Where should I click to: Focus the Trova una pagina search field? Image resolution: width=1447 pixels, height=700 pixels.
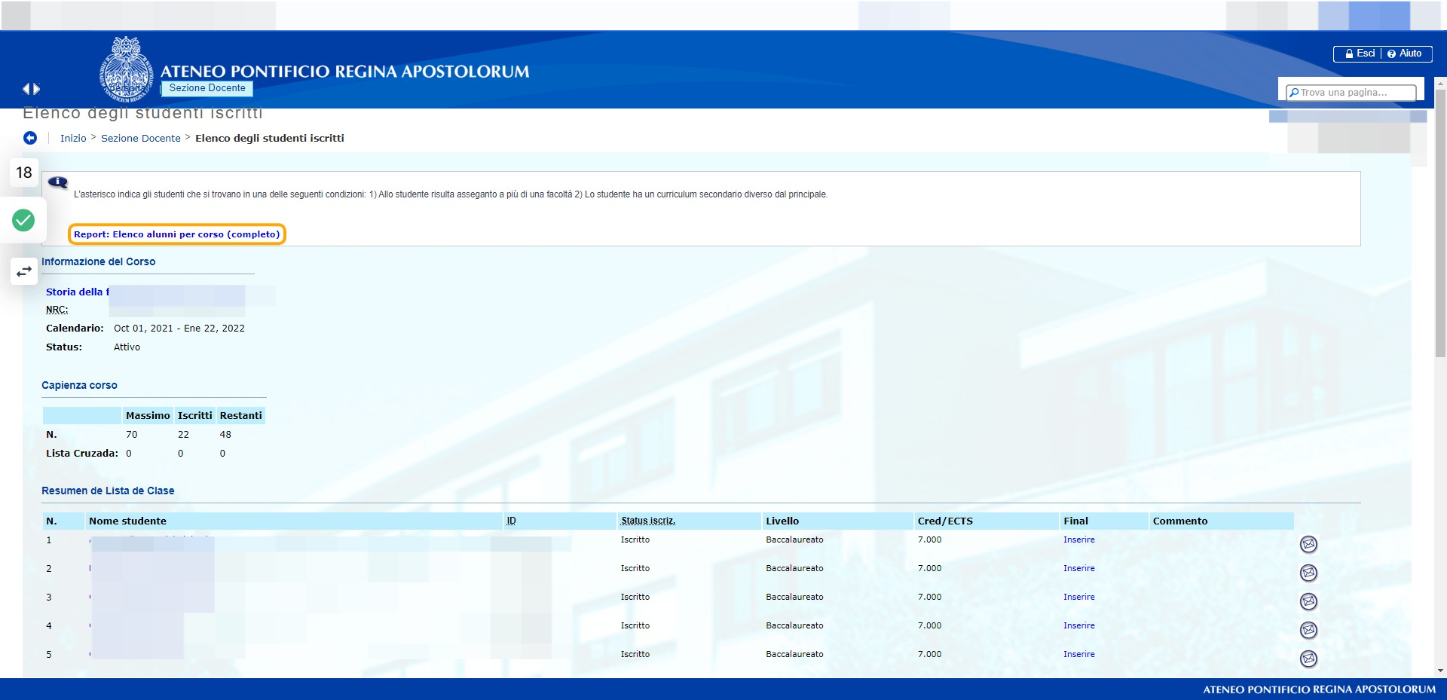tap(1351, 93)
